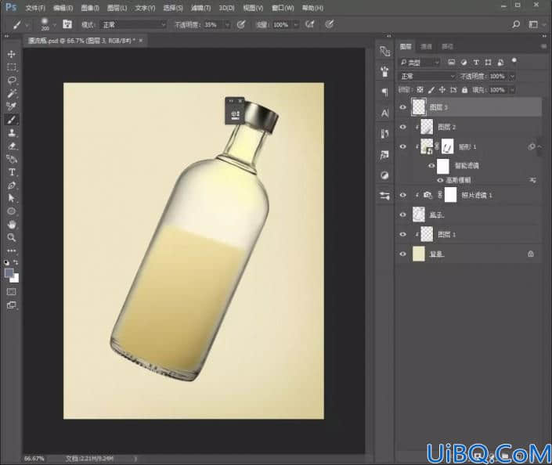Image resolution: width=552 pixels, height=465 pixels.
Task: Open layer blend mode dropdown in Layers panel
Action: pyautogui.click(x=428, y=76)
